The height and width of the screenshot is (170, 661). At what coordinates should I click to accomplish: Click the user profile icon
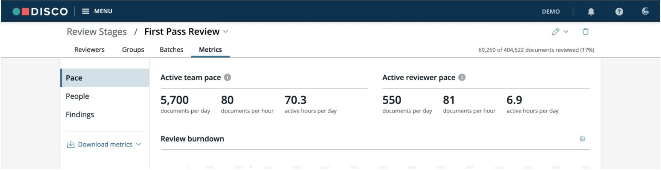coord(645,11)
